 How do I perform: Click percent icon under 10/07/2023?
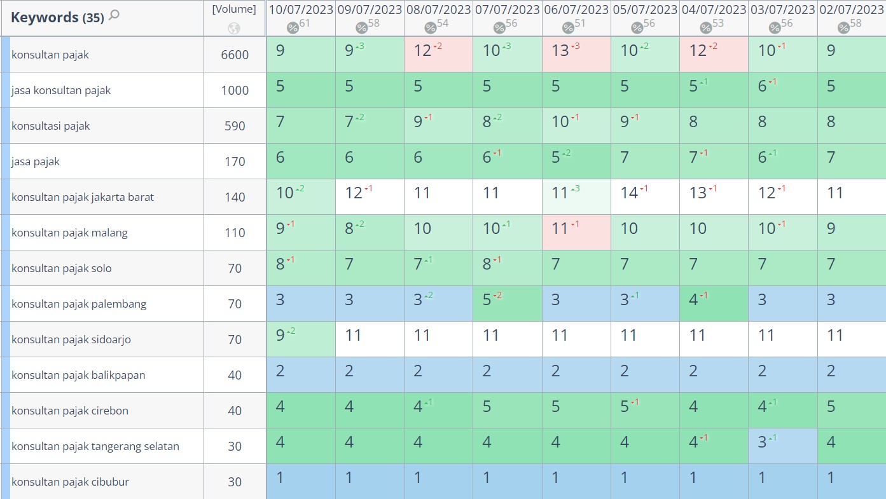click(293, 27)
